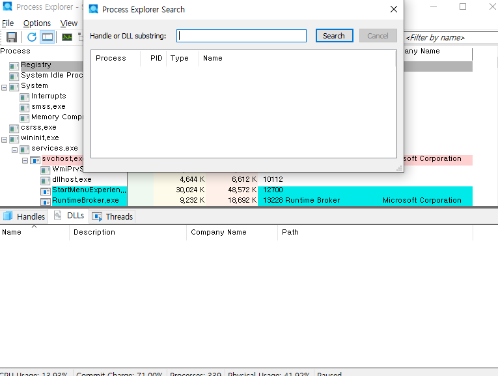This screenshot has width=498, height=376.
Task: Open the System Information graph icon
Action: [x=67, y=37]
